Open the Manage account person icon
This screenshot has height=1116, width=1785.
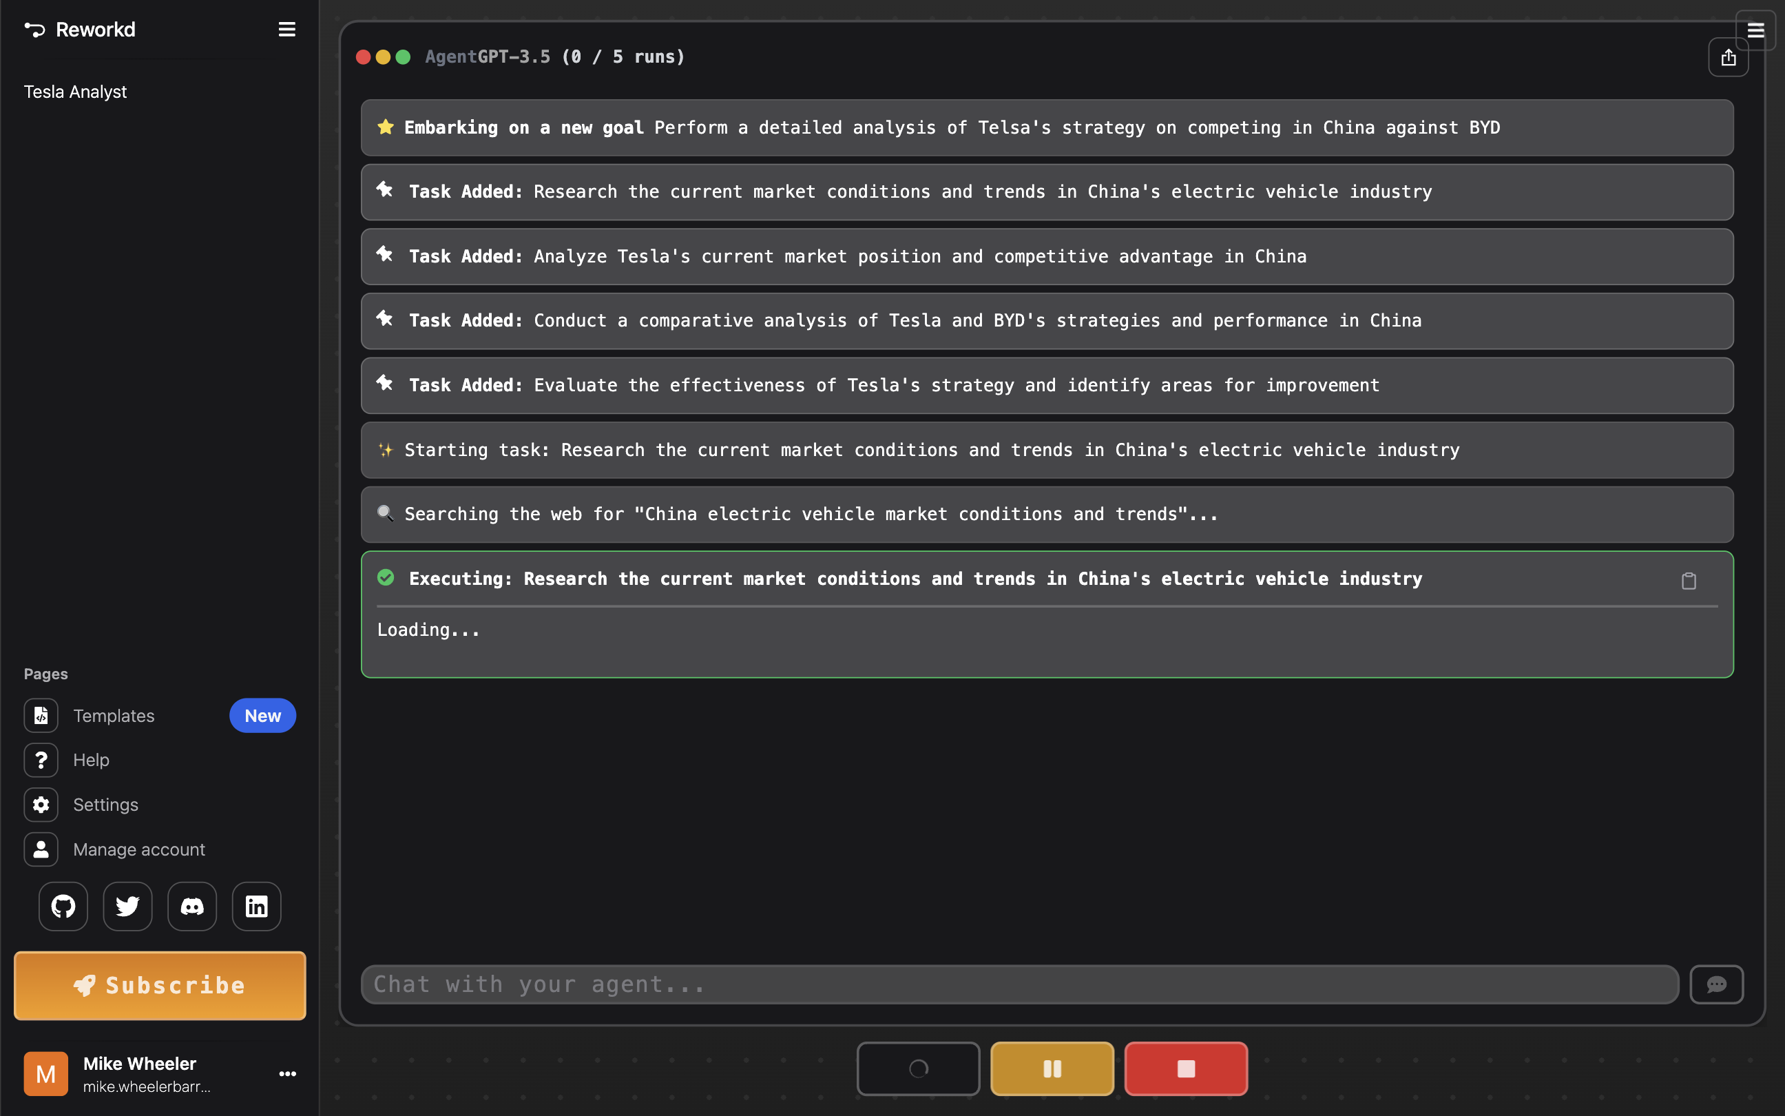pyautogui.click(x=41, y=849)
